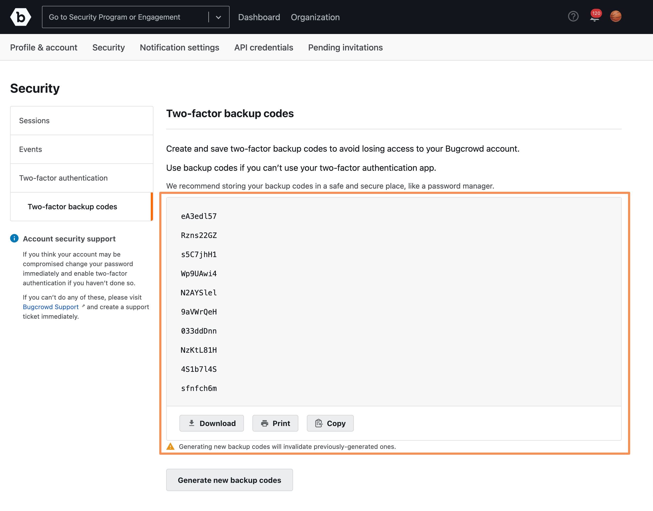Select the Notification settings tab
The image size is (653, 511).
180,48
